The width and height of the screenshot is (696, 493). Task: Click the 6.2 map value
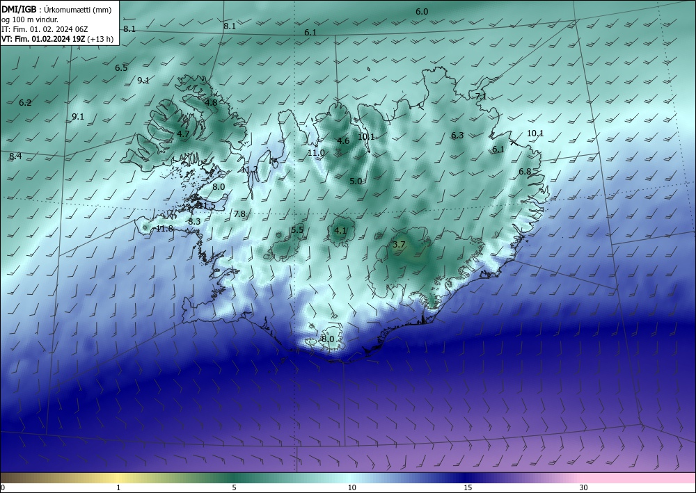tap(25, 103)
